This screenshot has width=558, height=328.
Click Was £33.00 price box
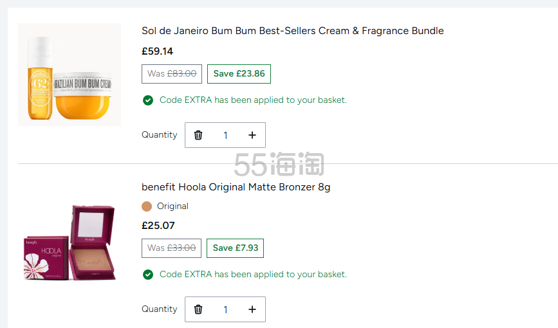[x=172, y=248]
